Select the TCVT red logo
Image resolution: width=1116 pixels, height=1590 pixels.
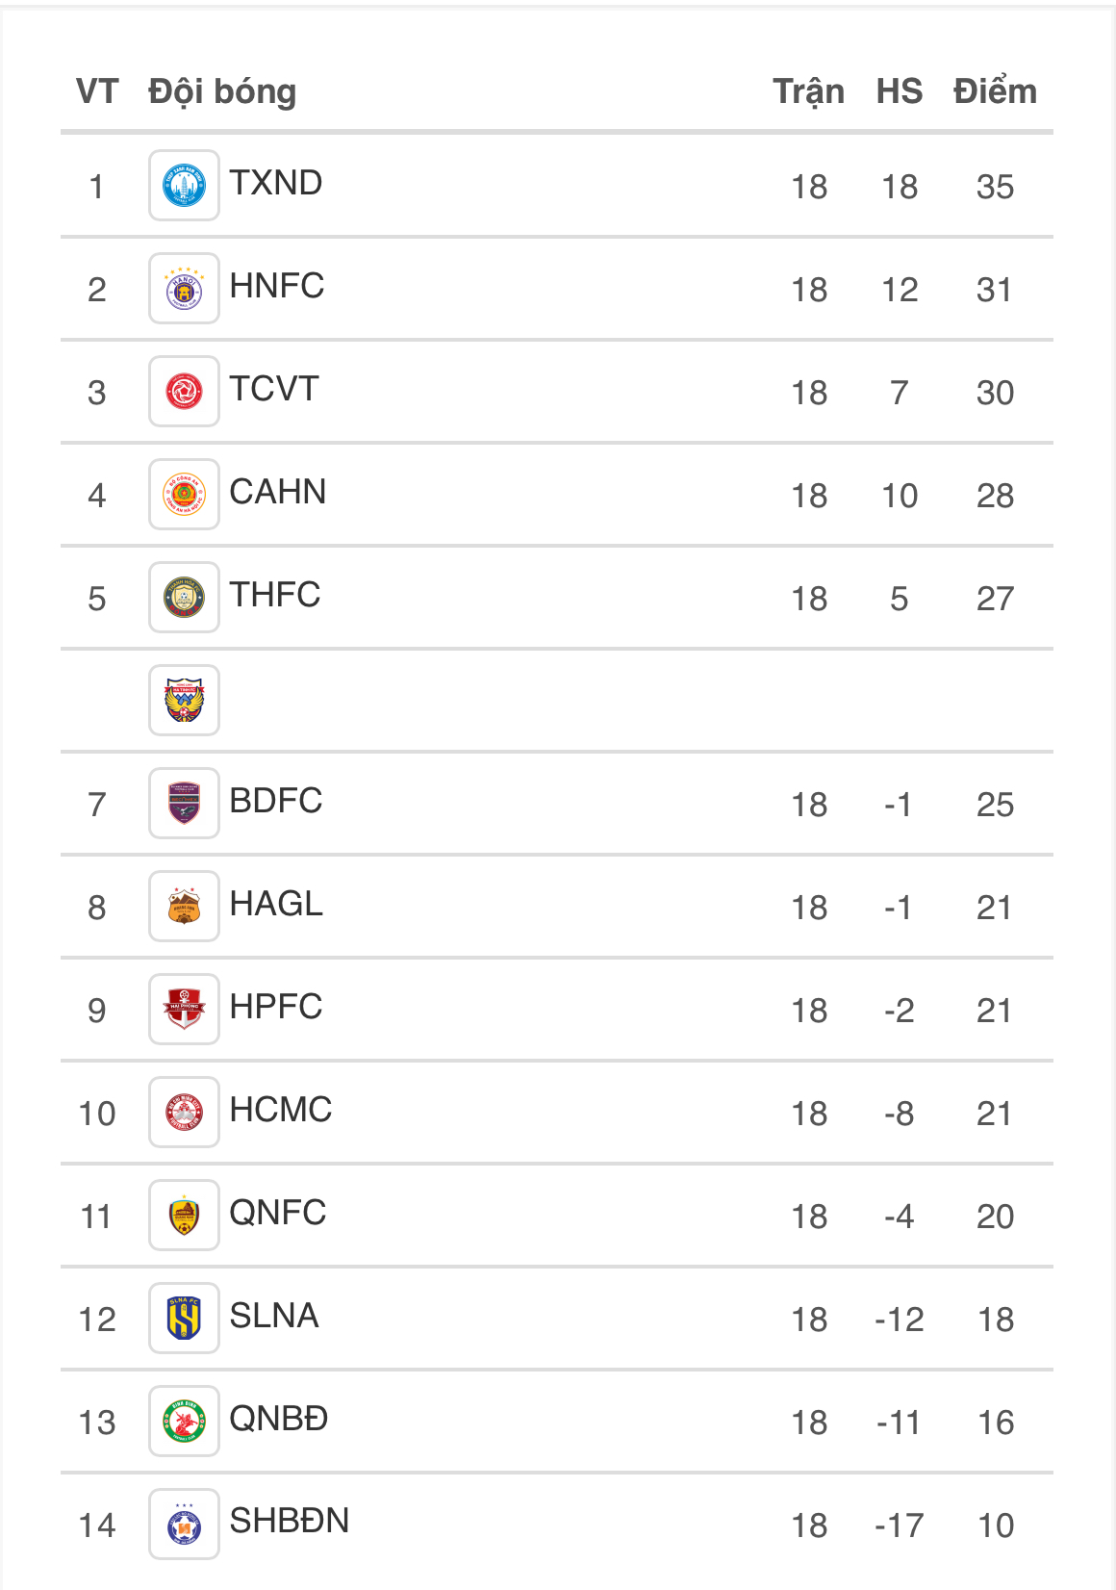click(184, 392)
